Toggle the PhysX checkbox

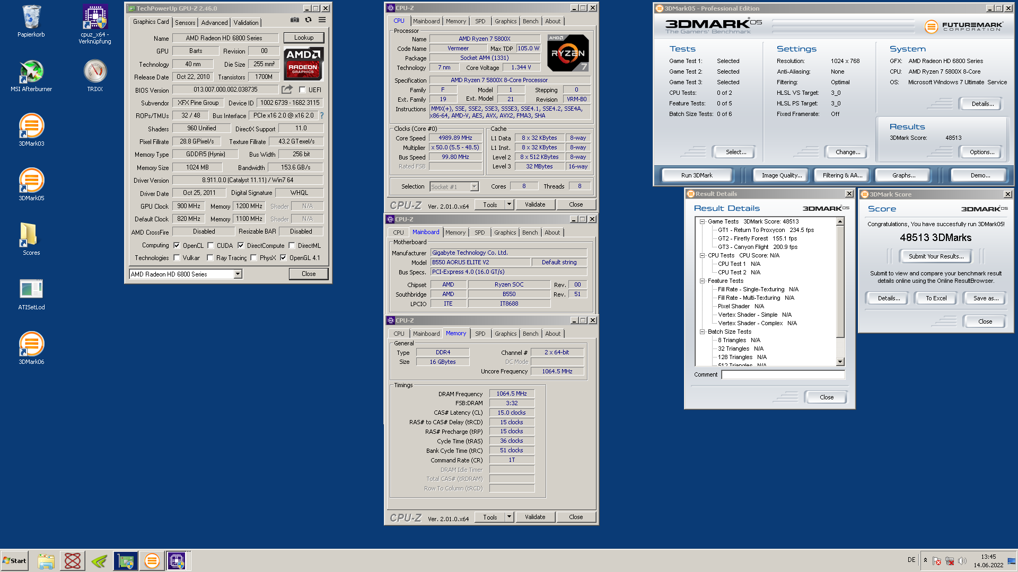coord(253,258)
